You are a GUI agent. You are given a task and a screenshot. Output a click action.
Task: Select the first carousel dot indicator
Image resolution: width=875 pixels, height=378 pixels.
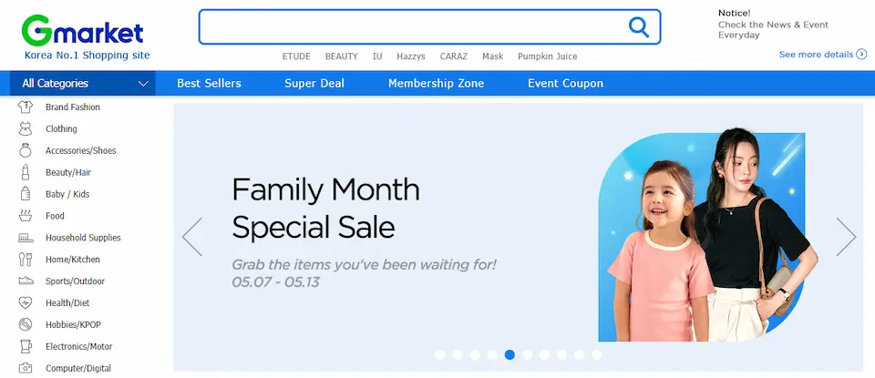pyautogui.click(x=440, y=354)
